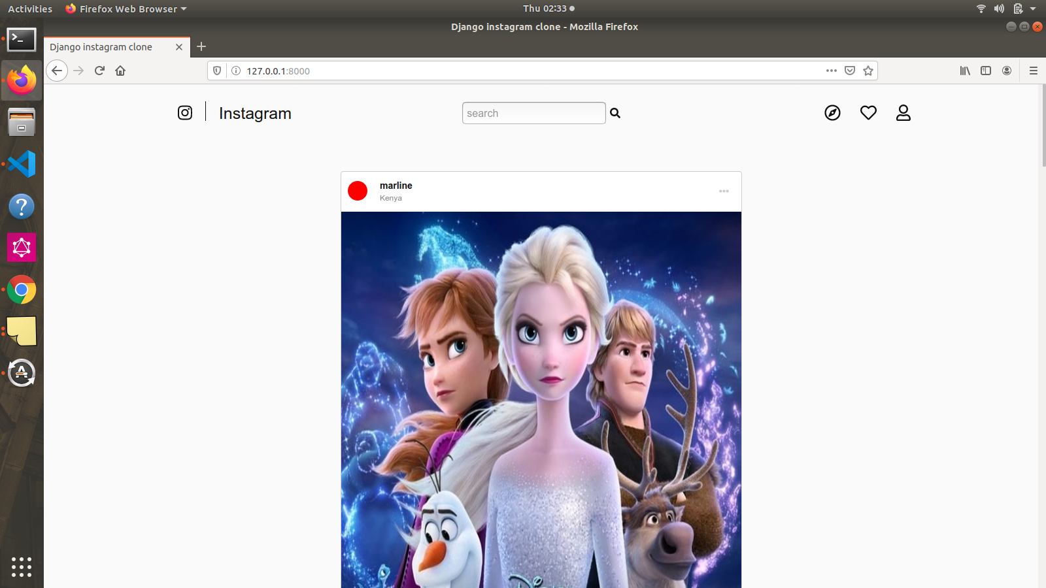Click the page vertical scrollbar
1046x588 pixels.
[x=1043, y=126]
